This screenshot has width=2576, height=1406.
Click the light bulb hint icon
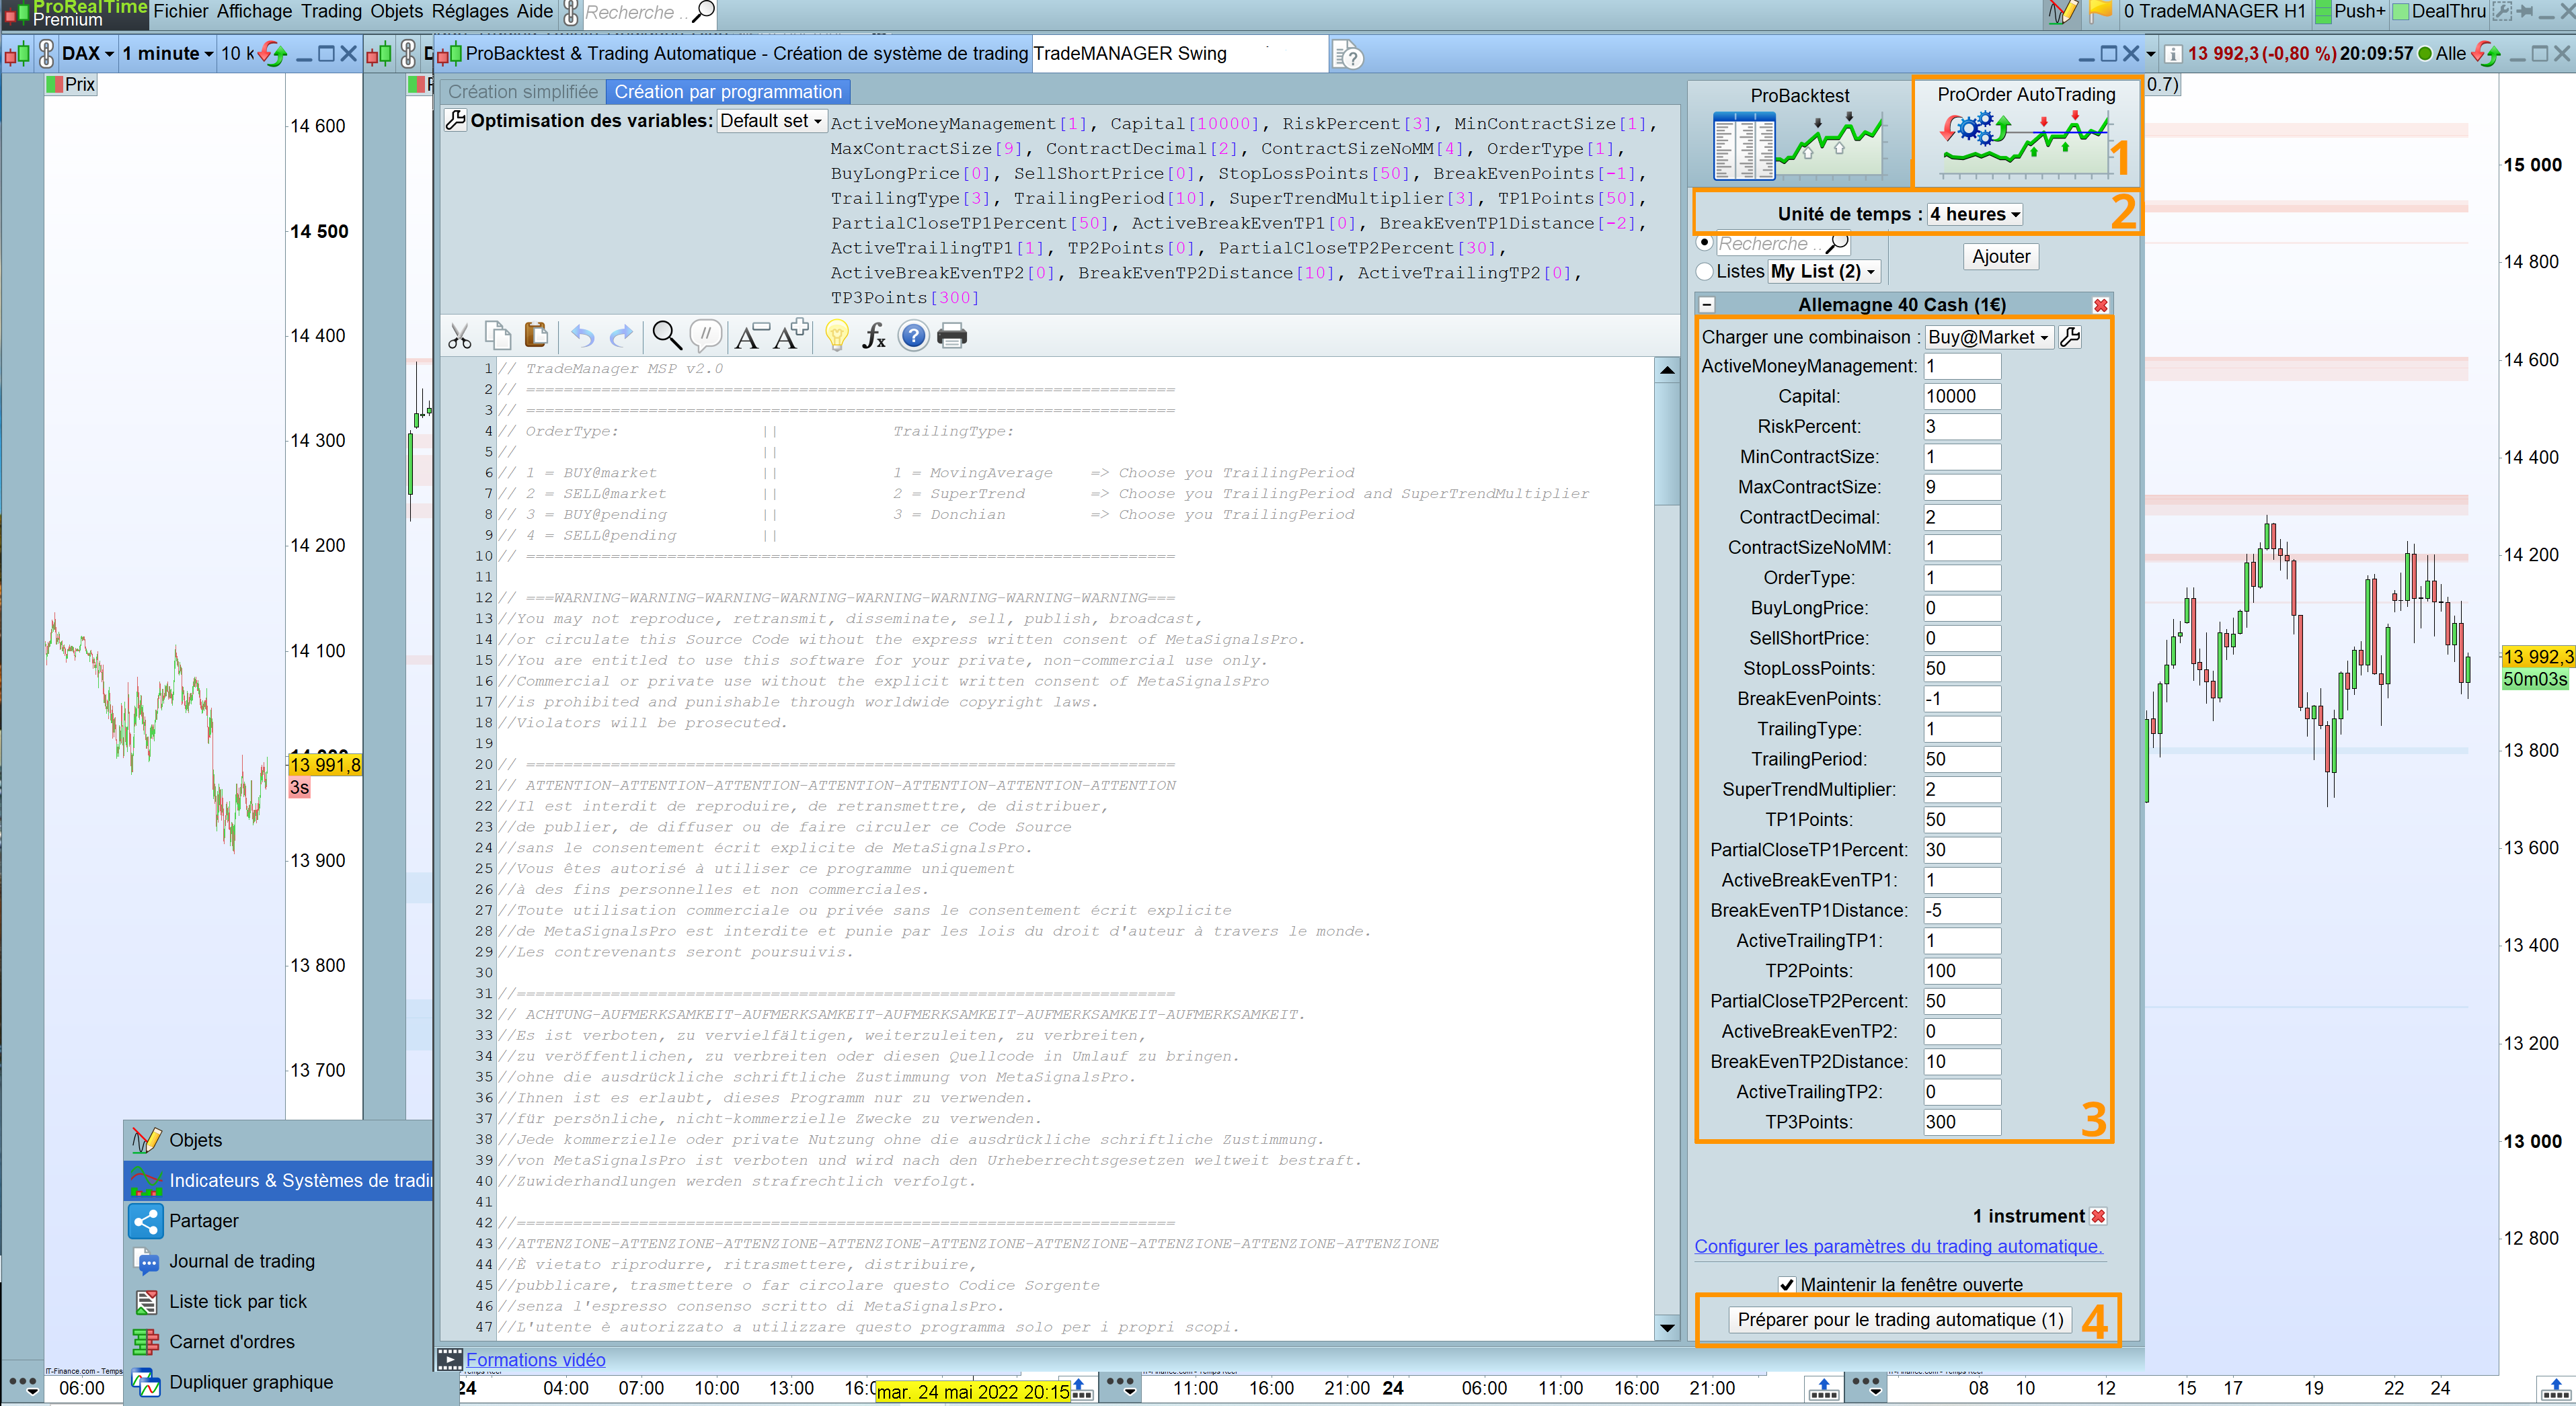[837, 336]
